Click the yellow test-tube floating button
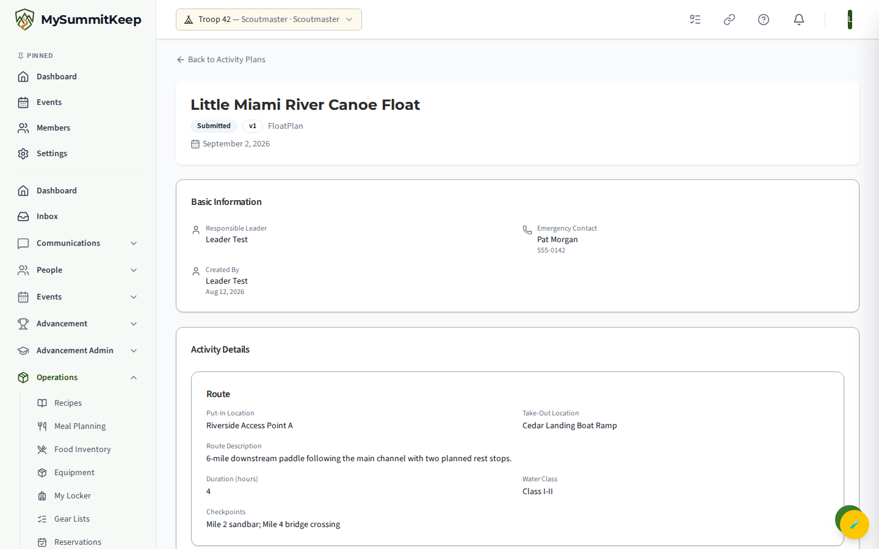The height and width of the screenshot is (549, 879). pyautogui.click(x=854, y=524)
